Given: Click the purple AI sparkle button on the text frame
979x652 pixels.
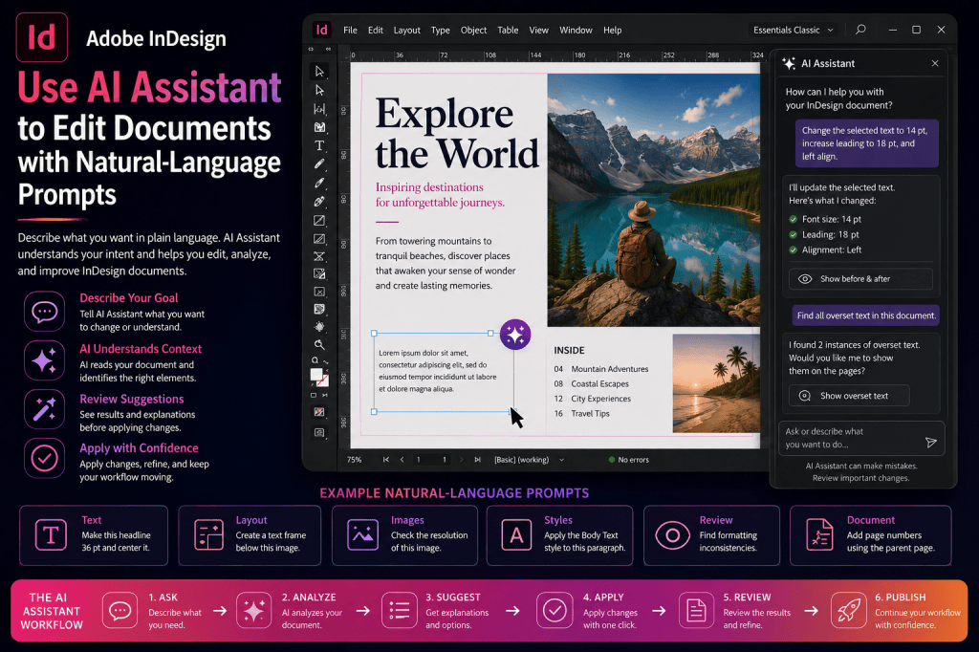Looking at the screenshot, I should [515, 335].
